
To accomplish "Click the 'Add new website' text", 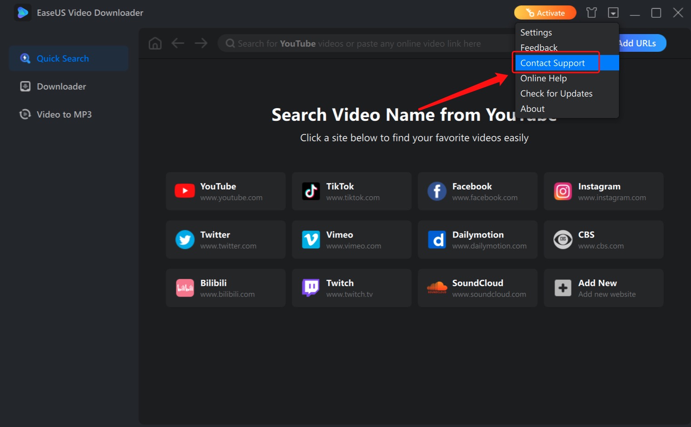I will 607,294.
